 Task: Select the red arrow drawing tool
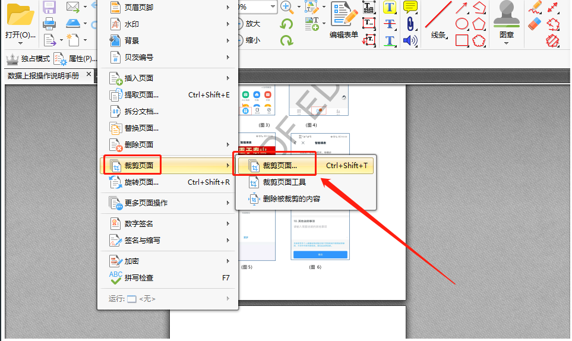(462, 8)
